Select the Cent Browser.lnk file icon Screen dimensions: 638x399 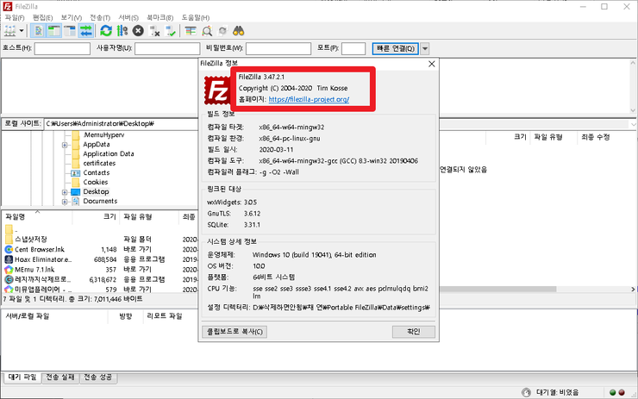coord(9,249)
